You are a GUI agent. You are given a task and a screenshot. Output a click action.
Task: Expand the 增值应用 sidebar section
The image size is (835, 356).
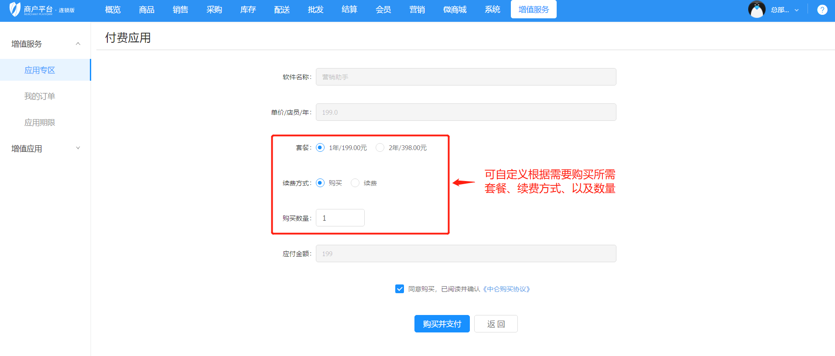(78, 148)
